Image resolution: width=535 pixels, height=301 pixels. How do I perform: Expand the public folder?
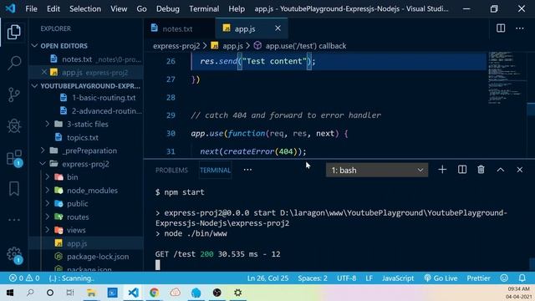point(48,203)
